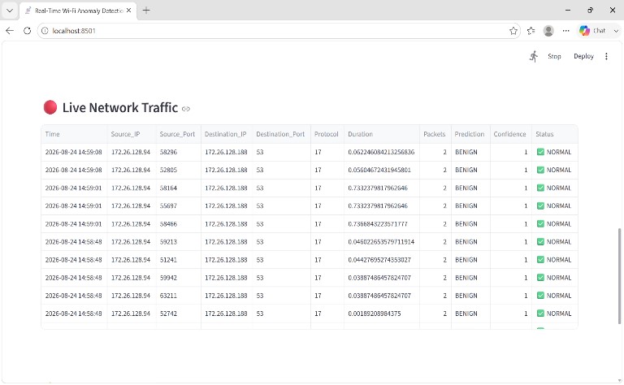This screenshot has height=385, width=624.
Task: Select the Real-Time Wi-Fi Anomaly Detection tab
Action: point(78,11)
